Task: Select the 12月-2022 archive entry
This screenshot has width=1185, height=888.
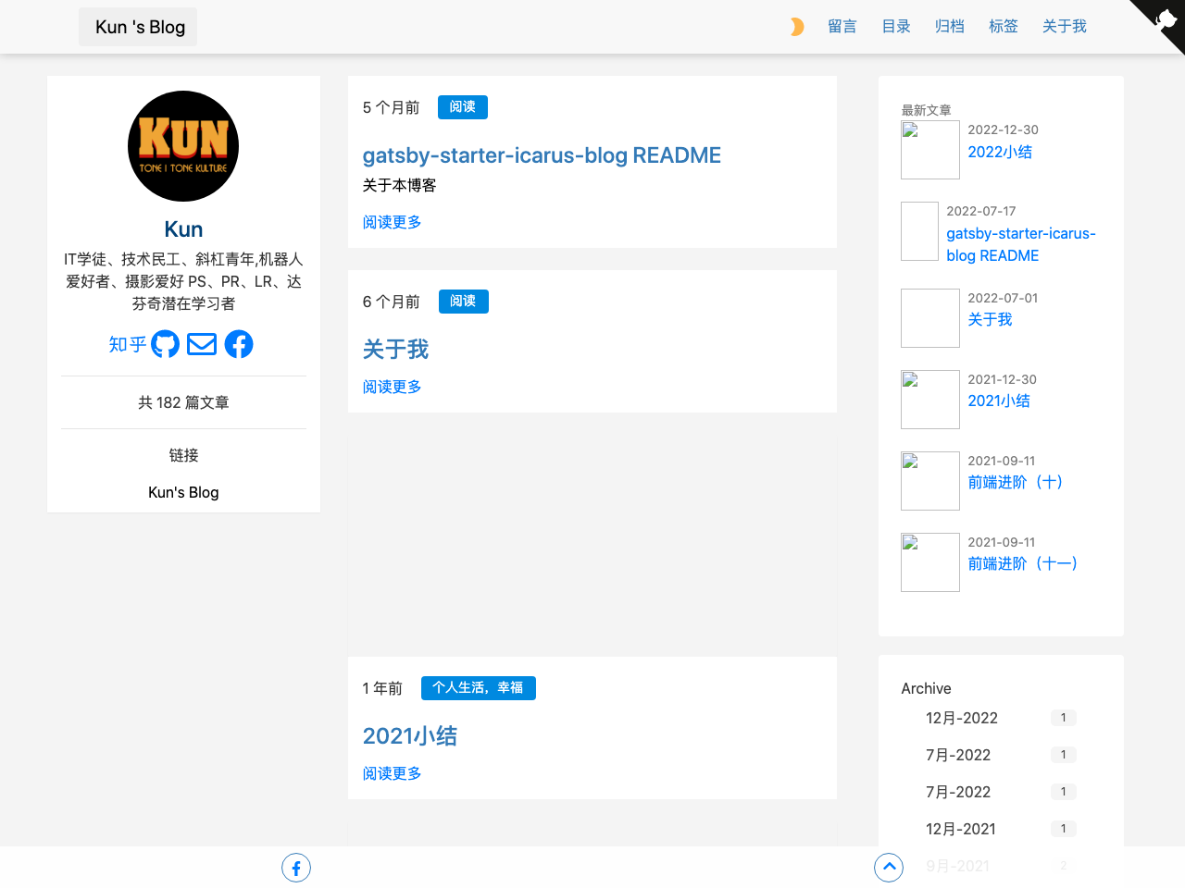Action: (x=961, y=718)
